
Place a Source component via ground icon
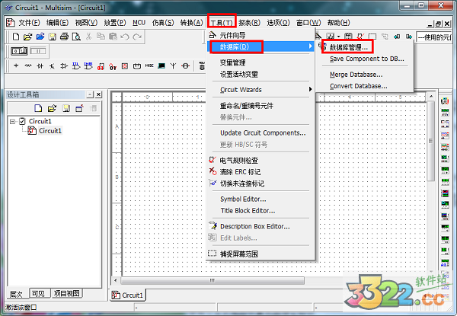(x=16, y=66)
